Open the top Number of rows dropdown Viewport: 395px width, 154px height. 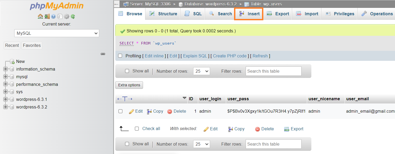(x=202, y=71)
